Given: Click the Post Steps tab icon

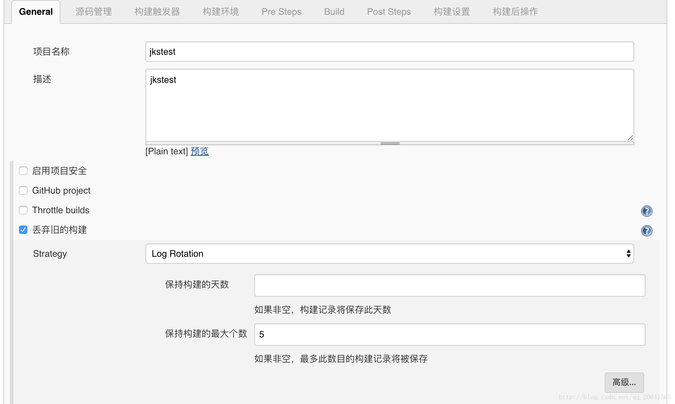Looking at the screenshot, I should tap(389, 12).
